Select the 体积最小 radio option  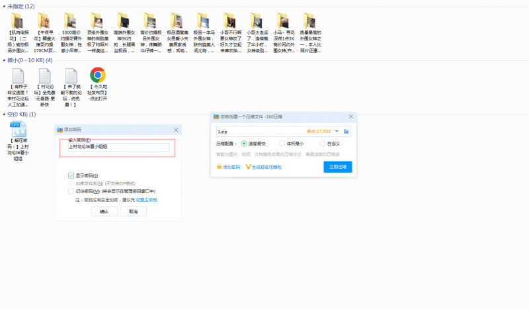(x=282, y=143)
